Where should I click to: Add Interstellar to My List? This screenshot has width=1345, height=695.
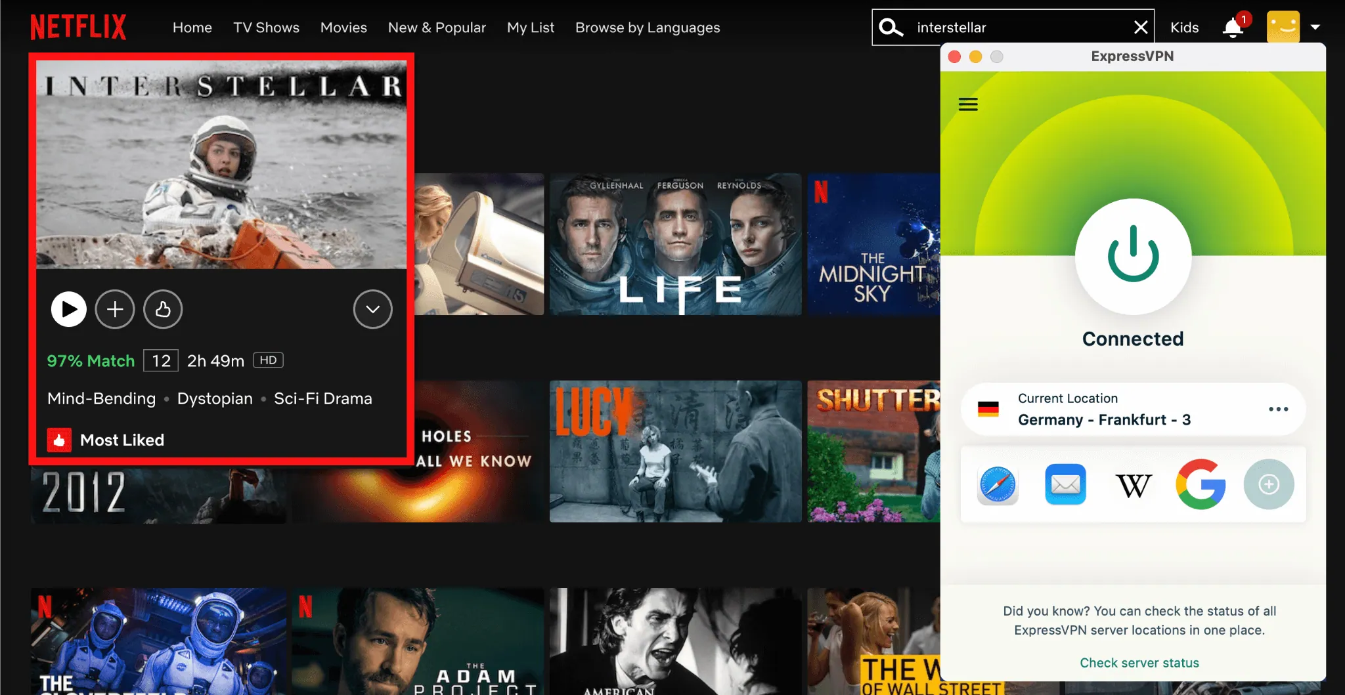pyautogui.click(x=115, y=309)
